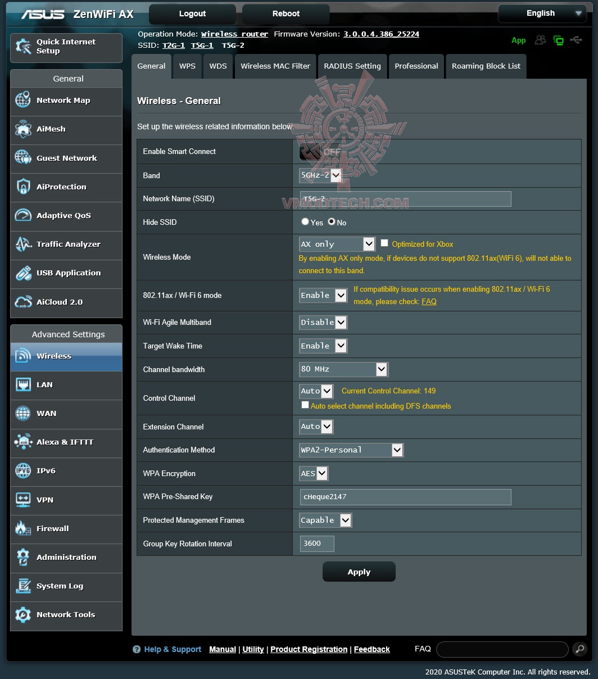This screenshot has height=679, width=598.
Task: Open WAN globe icon
Action: (23, 413)
